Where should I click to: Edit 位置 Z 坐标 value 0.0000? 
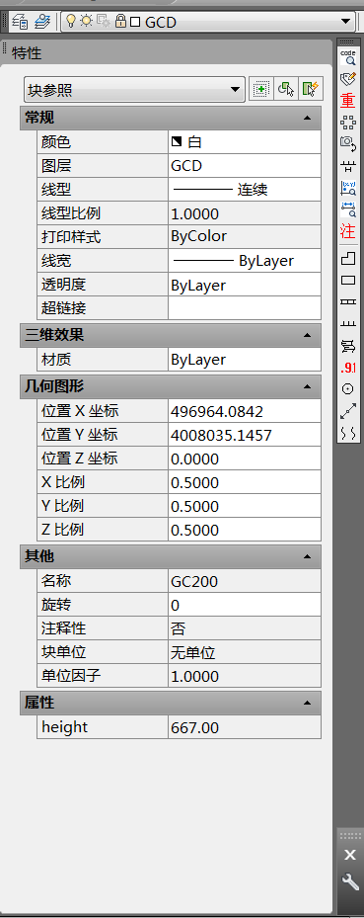[245, 459]
